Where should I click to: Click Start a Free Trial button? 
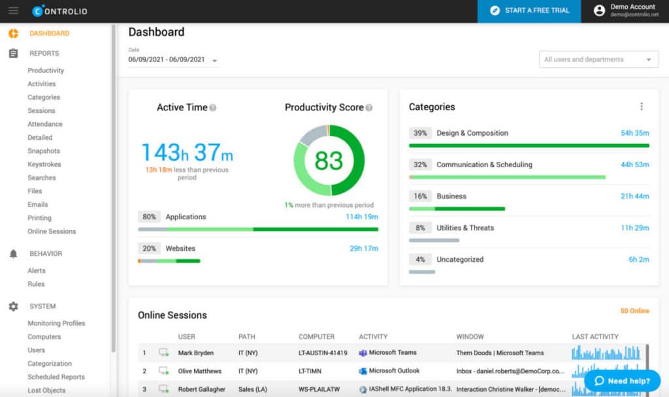click(x=529, y=11)
